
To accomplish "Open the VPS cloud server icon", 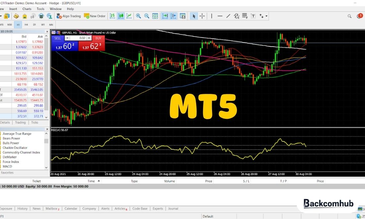I will click(x=41, y=16).
